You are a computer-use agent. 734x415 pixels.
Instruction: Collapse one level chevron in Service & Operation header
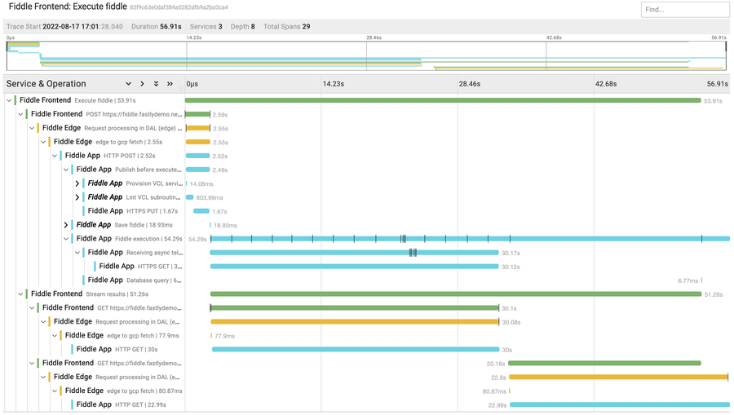(142, 84)
